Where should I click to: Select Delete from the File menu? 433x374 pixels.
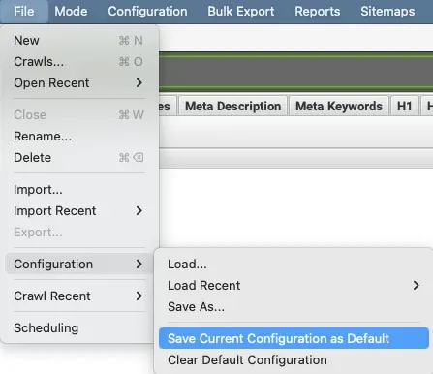click(x=78, y=158)
